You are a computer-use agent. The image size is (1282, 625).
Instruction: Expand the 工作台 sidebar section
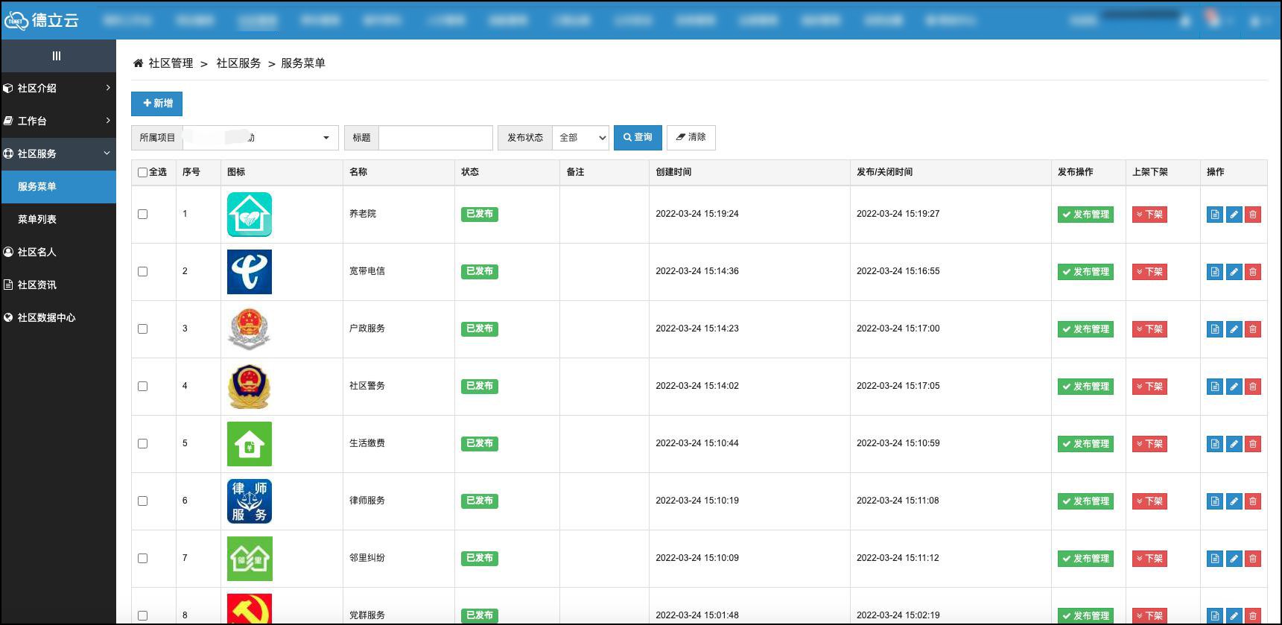(x=58, y=121)
